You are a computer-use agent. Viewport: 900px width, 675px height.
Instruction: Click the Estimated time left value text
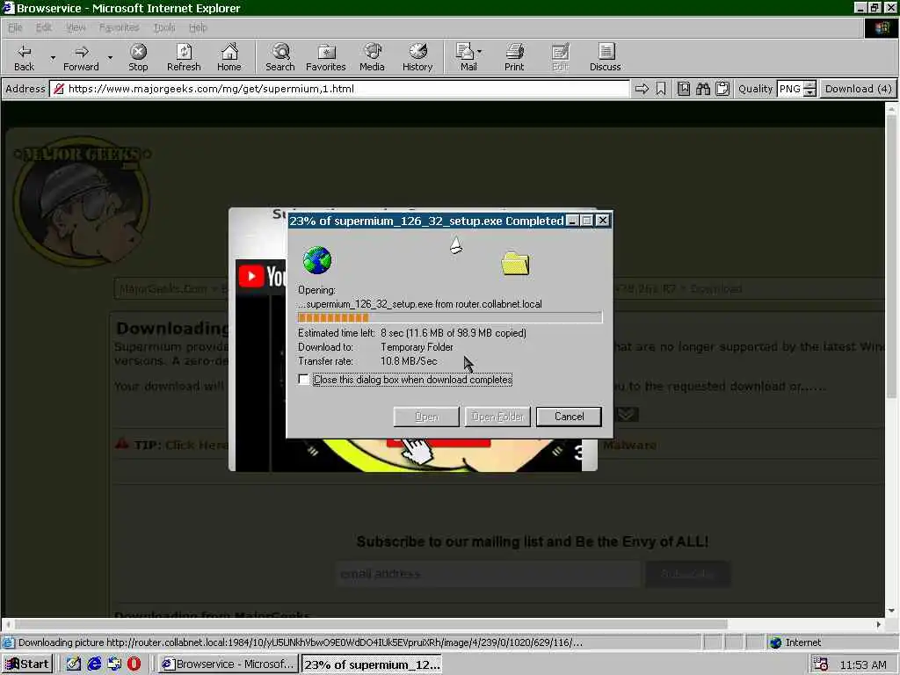click(453, 333)
